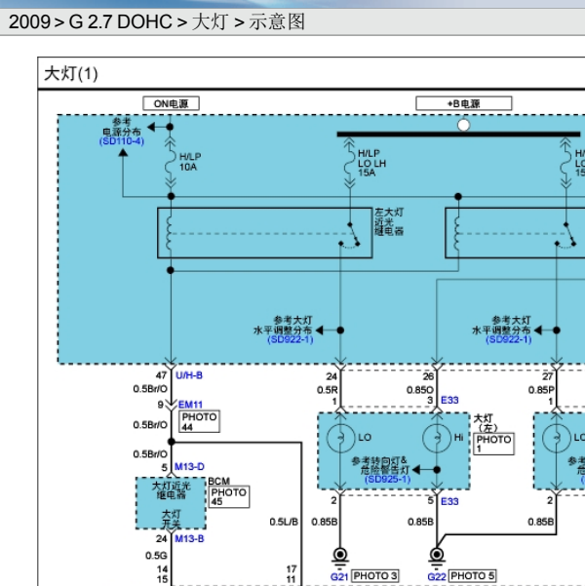
Task: Click the 0.5L/B wire label
Action: point(284,522)
